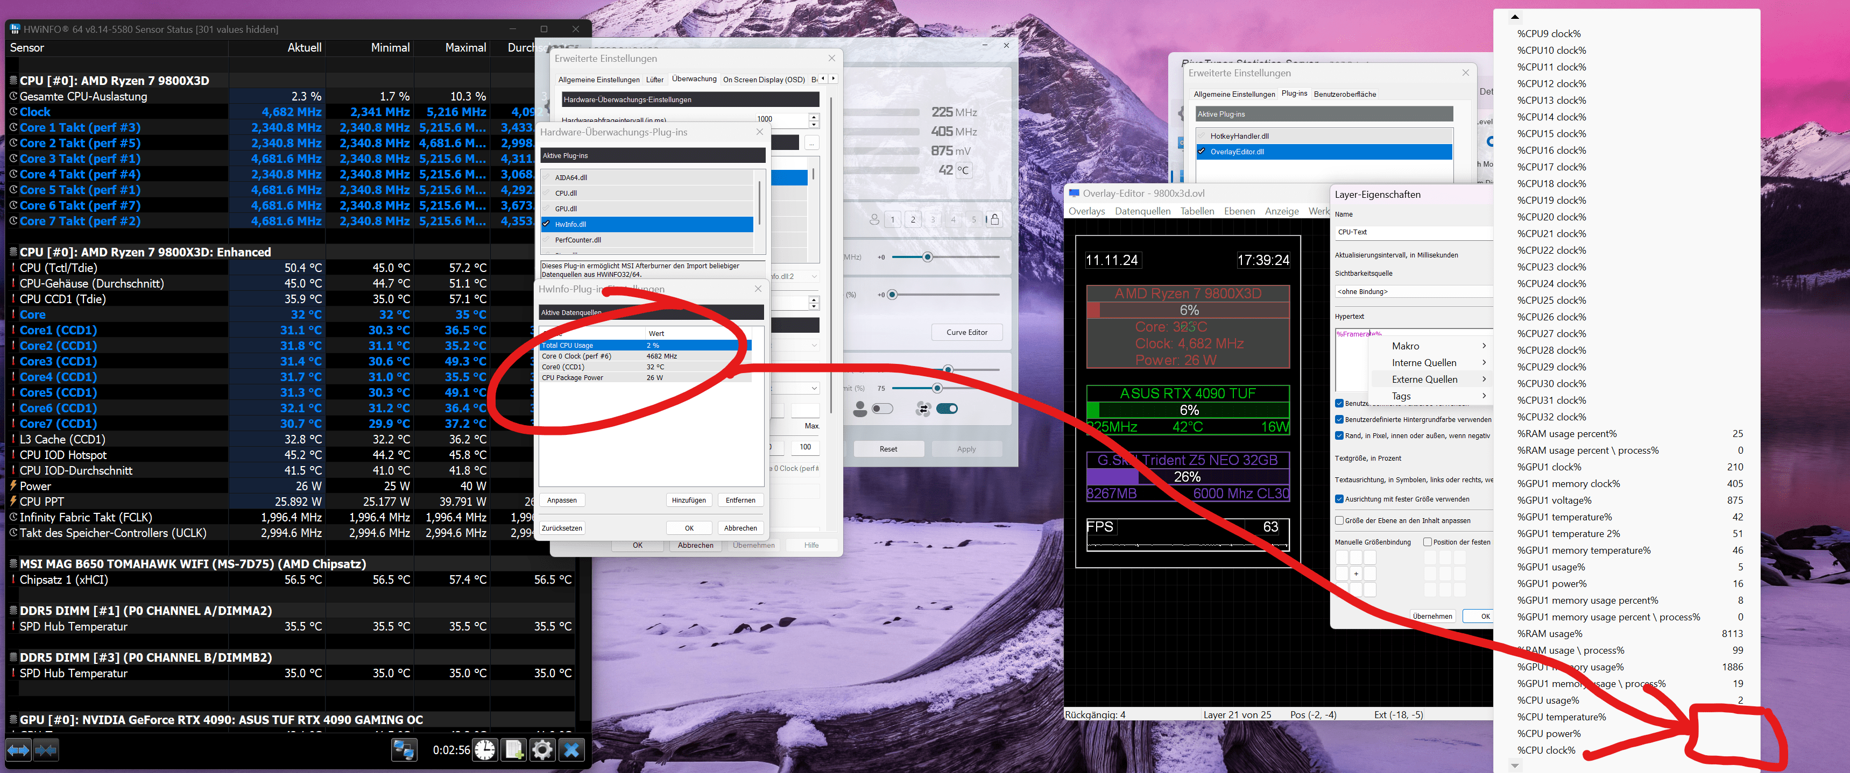Open Overlays menu in Overlay-Editor
1850x773 pixels.
(1086, 211)
